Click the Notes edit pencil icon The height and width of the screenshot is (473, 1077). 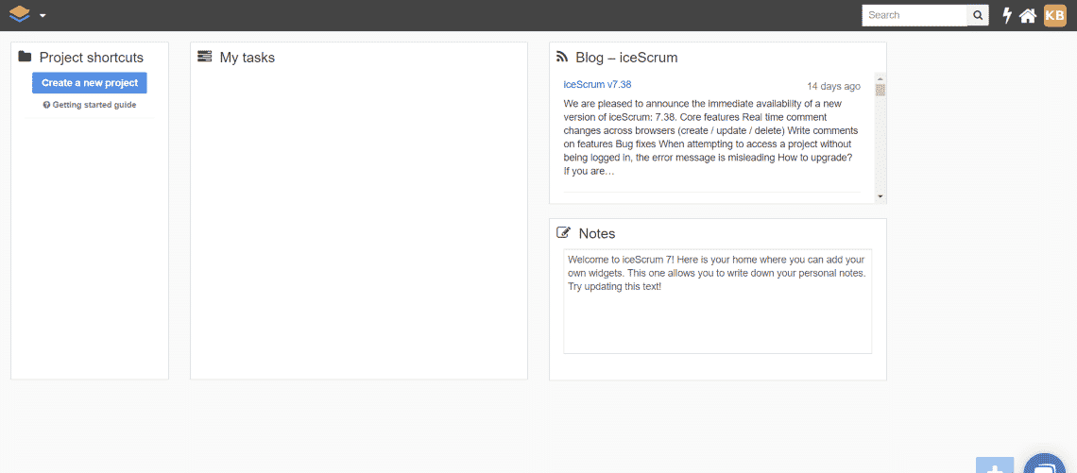pyautogui.click(x=563, y=232)
